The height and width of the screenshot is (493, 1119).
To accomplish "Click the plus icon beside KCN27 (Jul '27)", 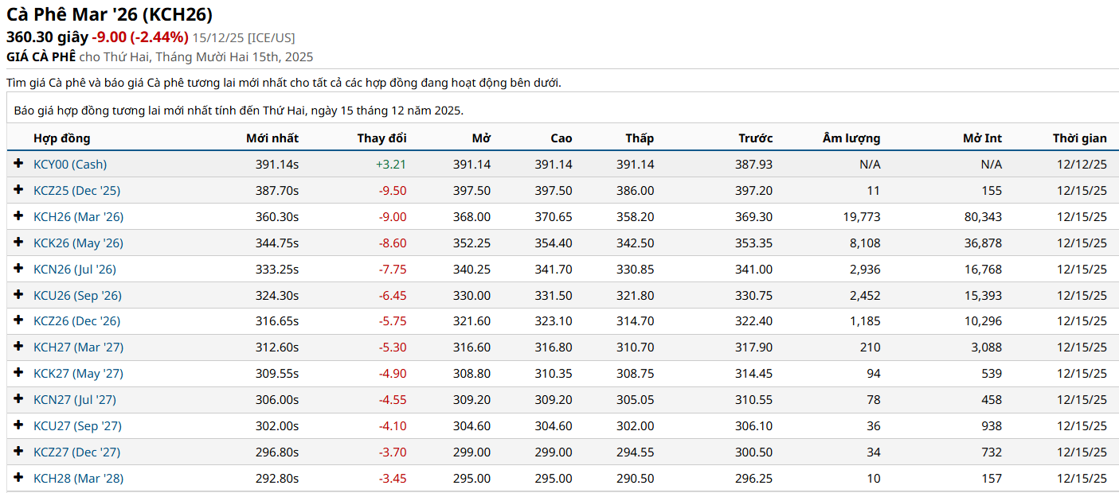I will (x=19, y=399).
